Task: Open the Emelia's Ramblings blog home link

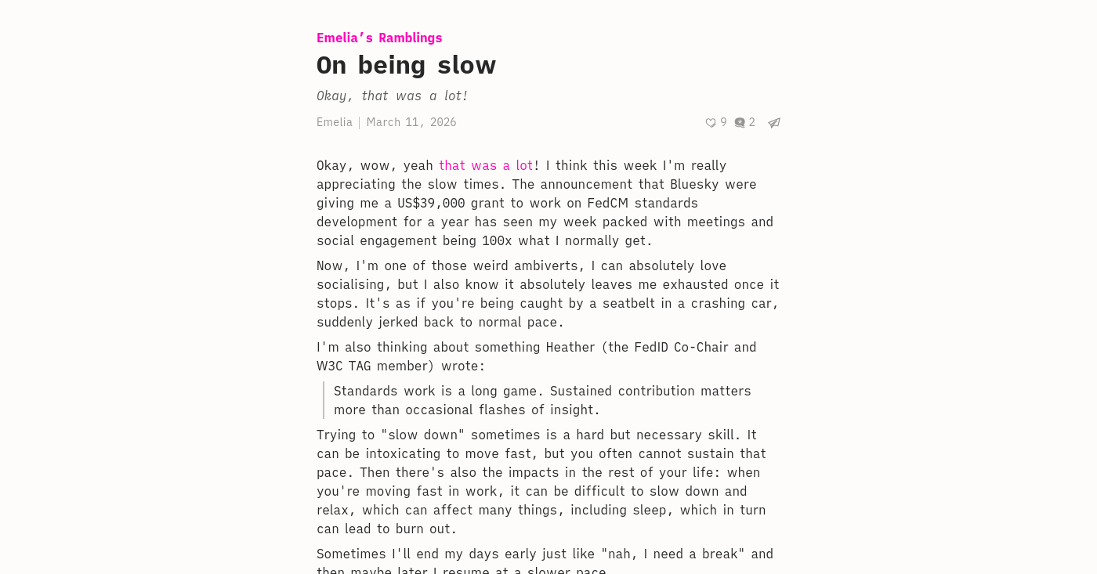Action: (x=379, y=38)
